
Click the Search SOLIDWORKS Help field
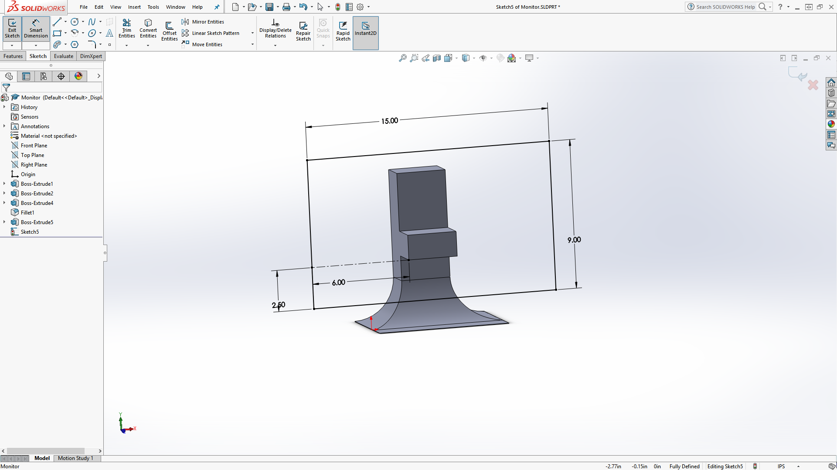(x=725, y=7)
